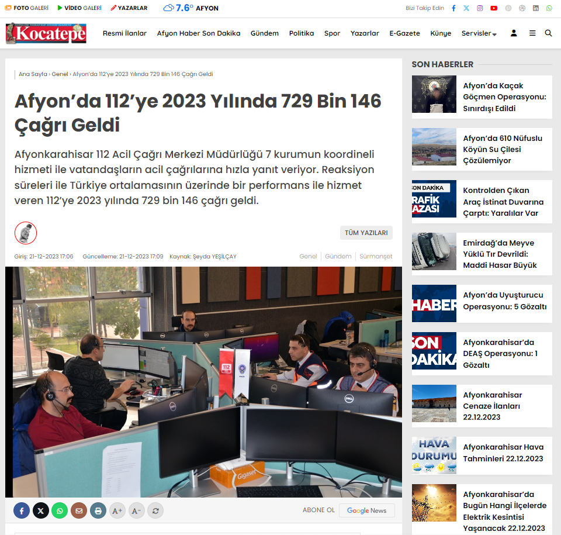
Task: Open Afyonkarahisar'da DEAŞ Operasyonu headline
Action: pos(500,353)
